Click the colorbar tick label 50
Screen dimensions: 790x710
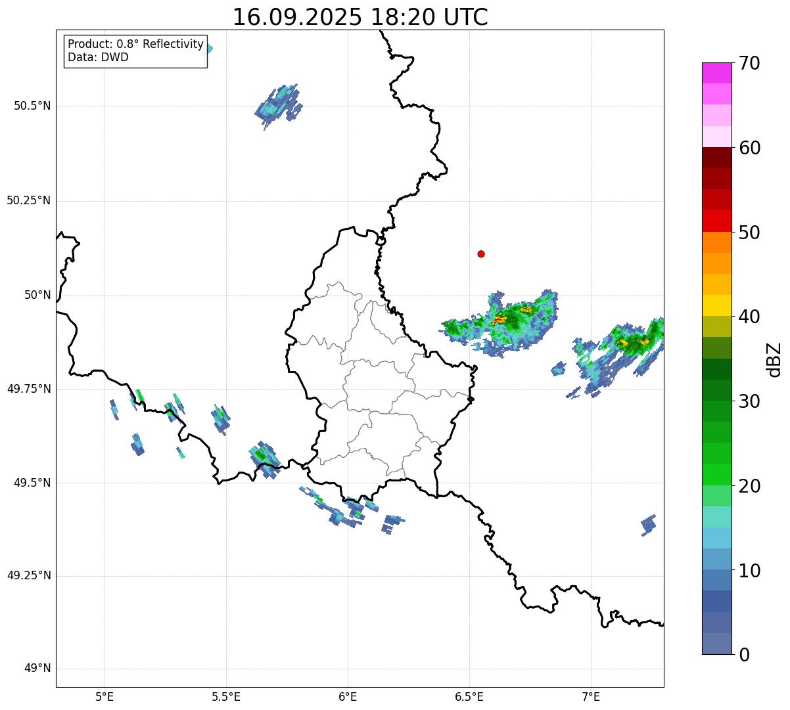pos(749,233)
